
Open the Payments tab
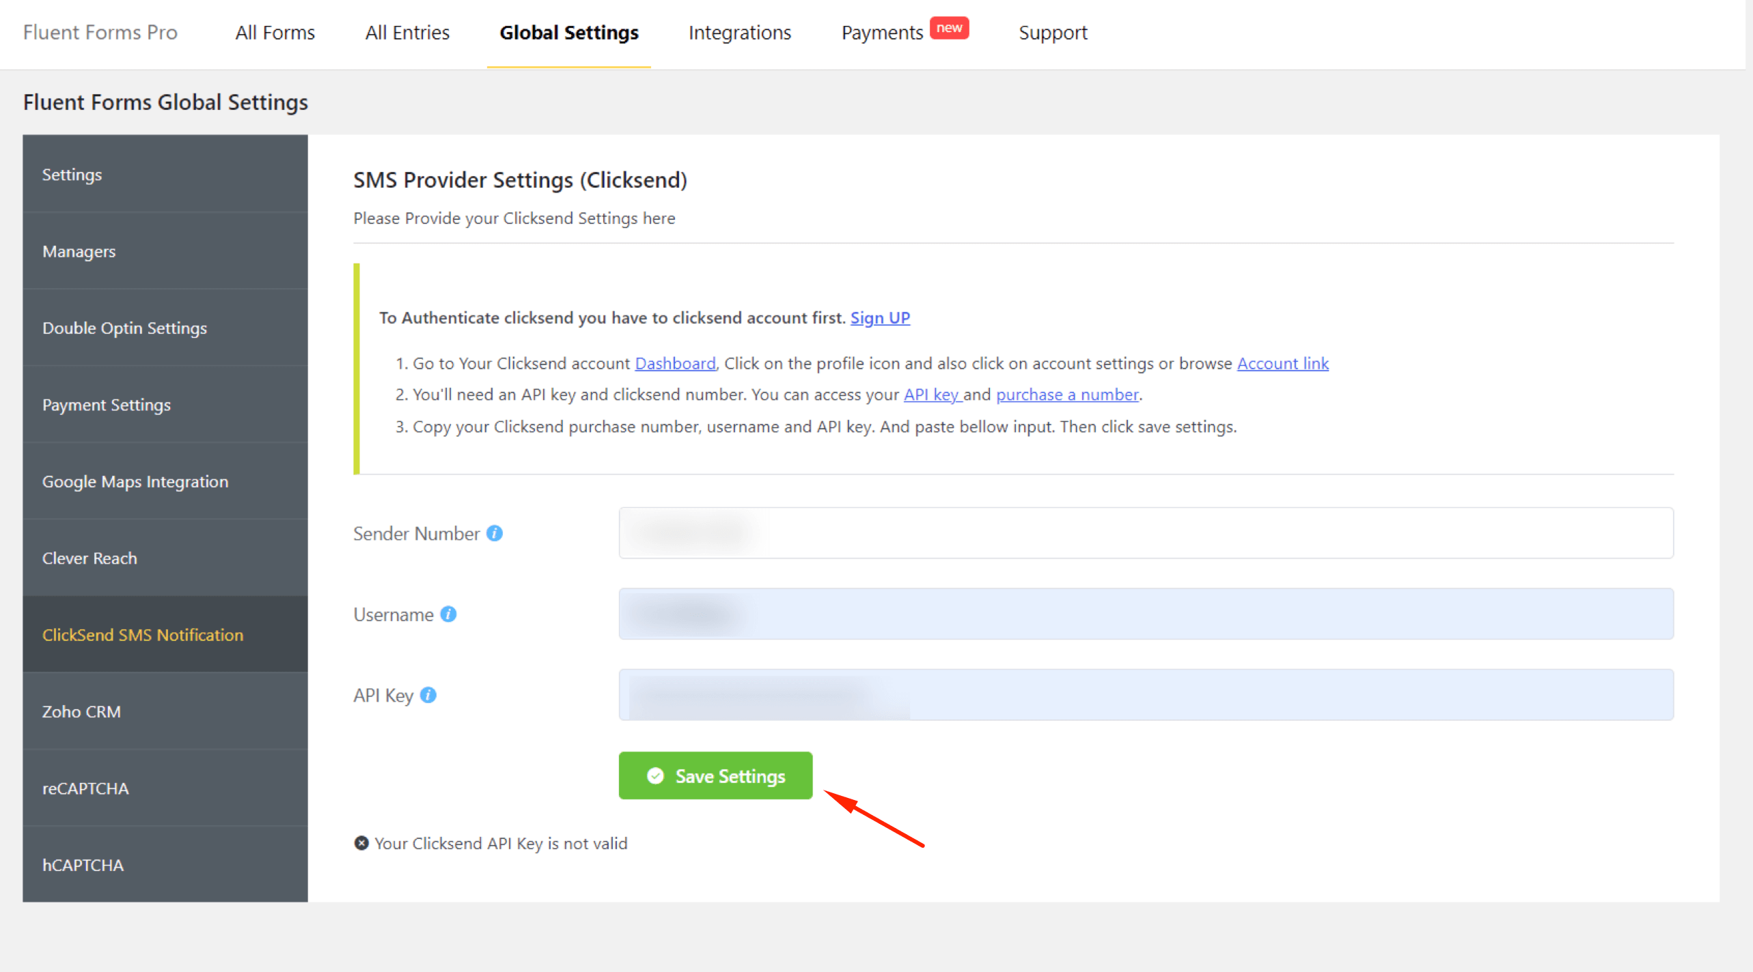pos(882,33)
